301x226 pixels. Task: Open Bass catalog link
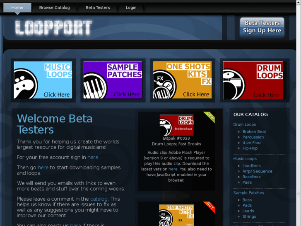pos(247,200)
